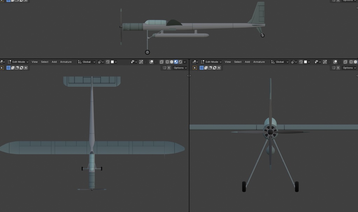Open Armature menu in left viewport
Viewport: 358px width, 212px height.
[x=66, y=62]
